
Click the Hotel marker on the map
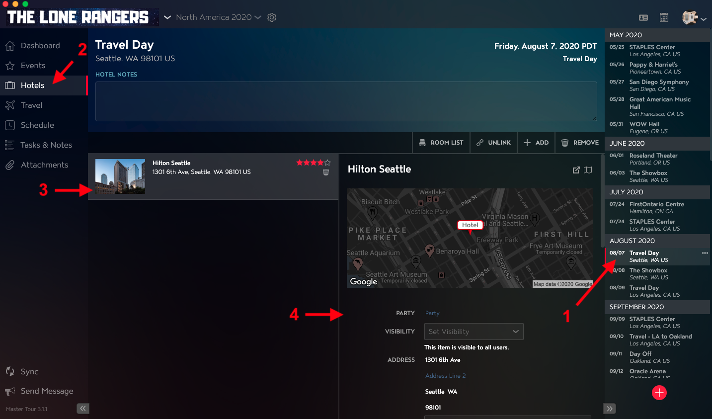470,226
